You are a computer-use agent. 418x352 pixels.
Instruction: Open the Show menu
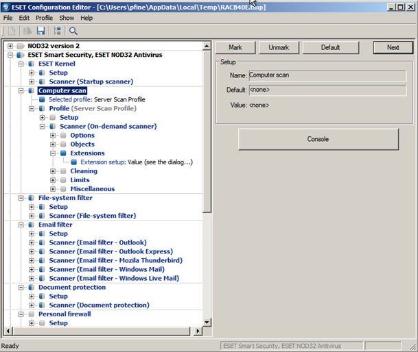[x=67, y=18]
